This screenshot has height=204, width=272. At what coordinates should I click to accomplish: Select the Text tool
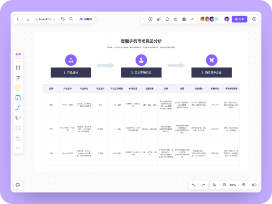tap(18, 77)
